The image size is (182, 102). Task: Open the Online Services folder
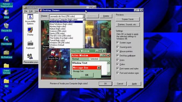coord(7,69)
